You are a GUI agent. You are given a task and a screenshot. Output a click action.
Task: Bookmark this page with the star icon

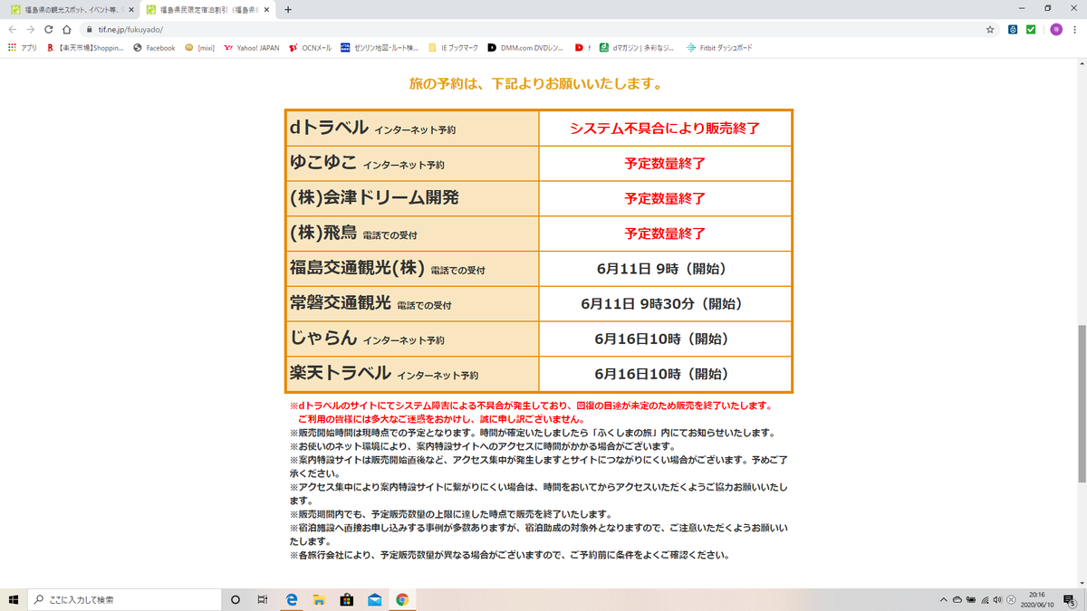pos(990,29)
